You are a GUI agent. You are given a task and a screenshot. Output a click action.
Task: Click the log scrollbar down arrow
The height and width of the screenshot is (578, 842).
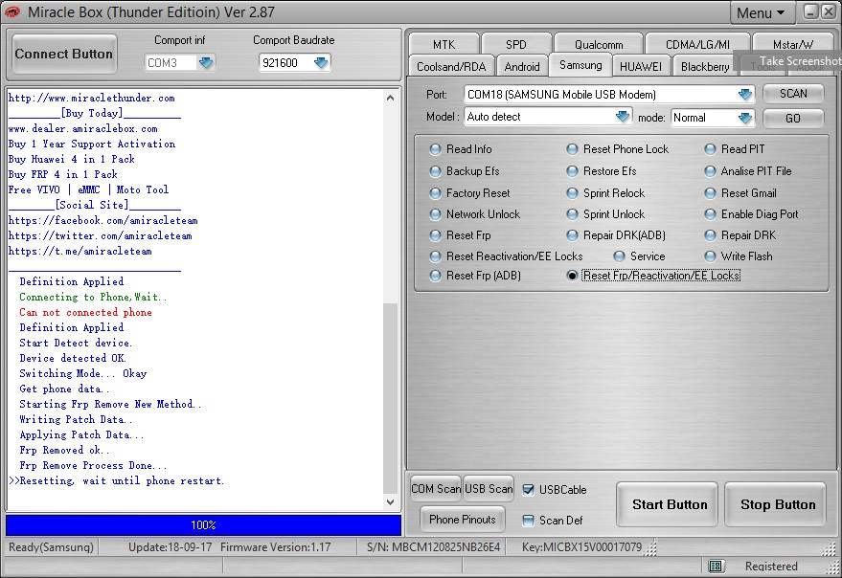pos(391,502)
